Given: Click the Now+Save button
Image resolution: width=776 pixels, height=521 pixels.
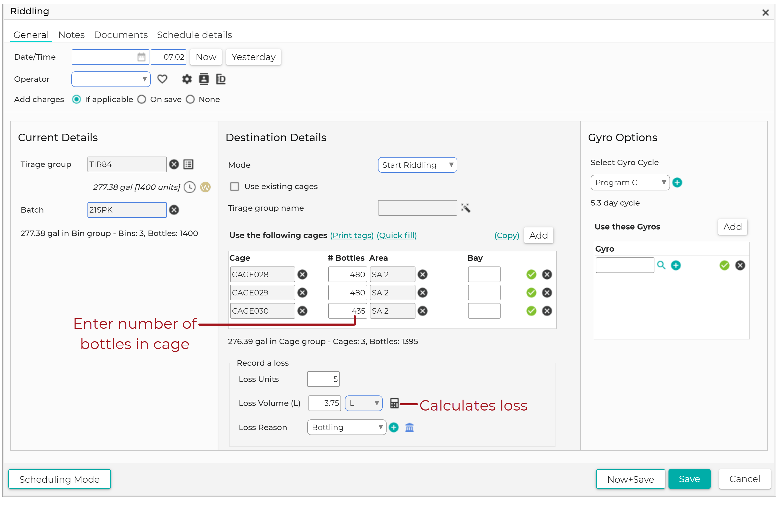Looking at the screenshot, I should click(x=630, y=479).
